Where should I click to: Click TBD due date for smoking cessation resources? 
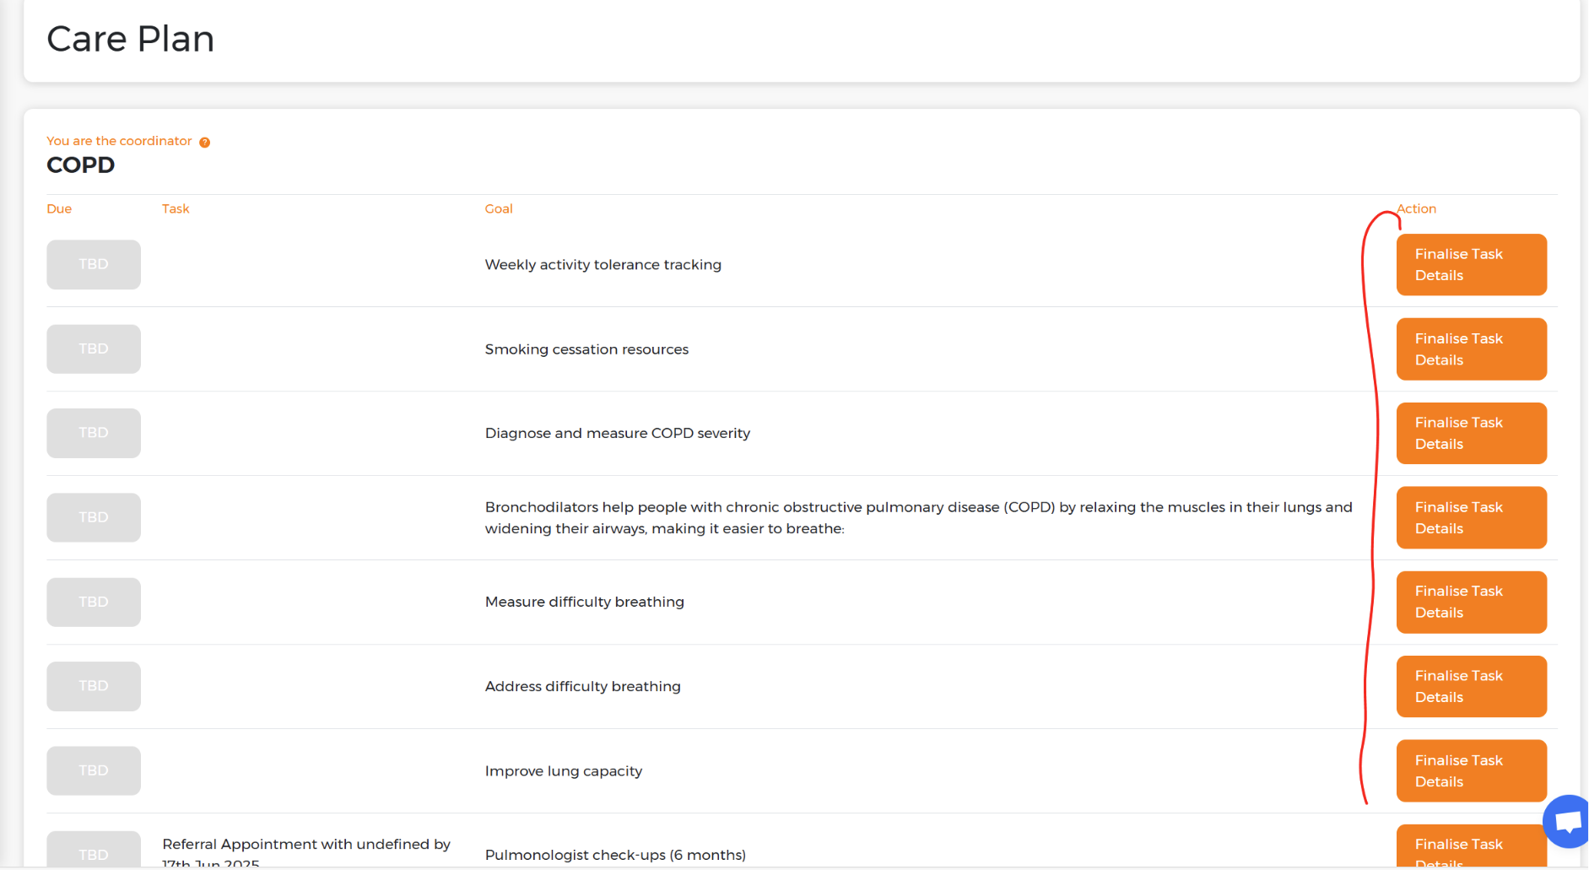tap(94, 349)
